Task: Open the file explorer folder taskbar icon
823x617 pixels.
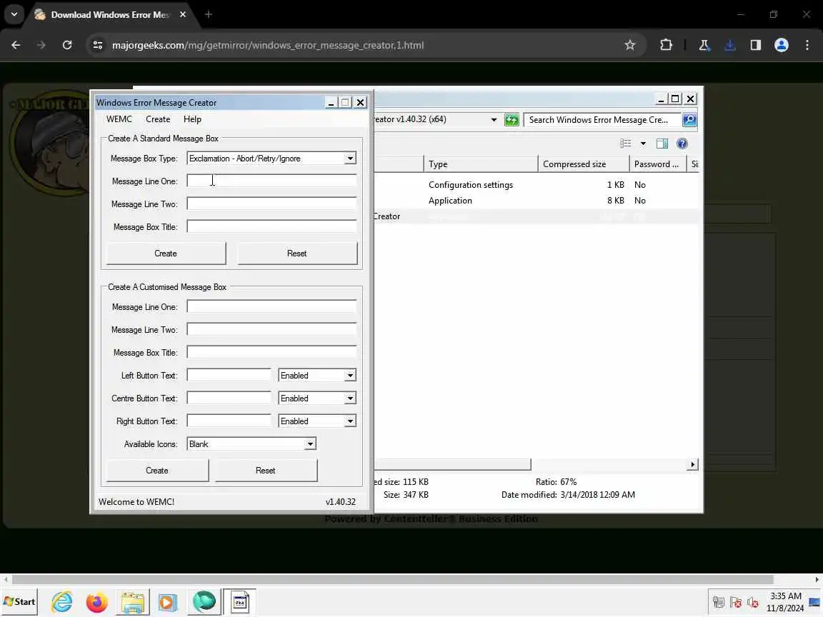Action: point(132,602)
